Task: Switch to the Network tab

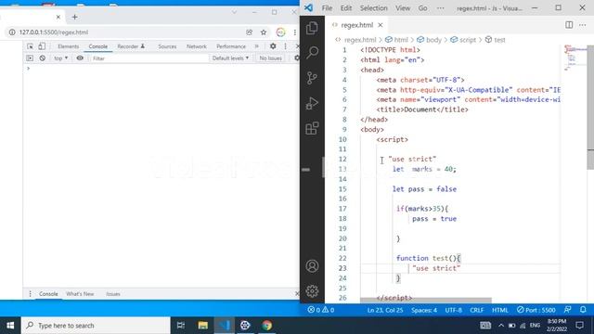Action: [197, 46]
